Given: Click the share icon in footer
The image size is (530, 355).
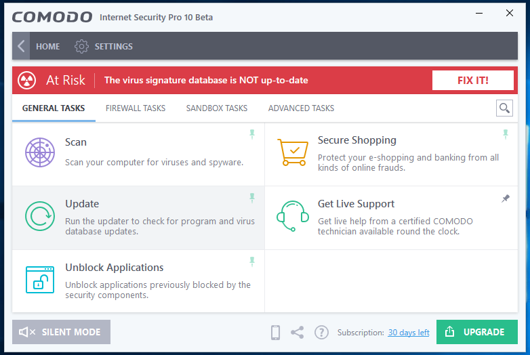Looking at the screenshot, I should pos(297,333).
